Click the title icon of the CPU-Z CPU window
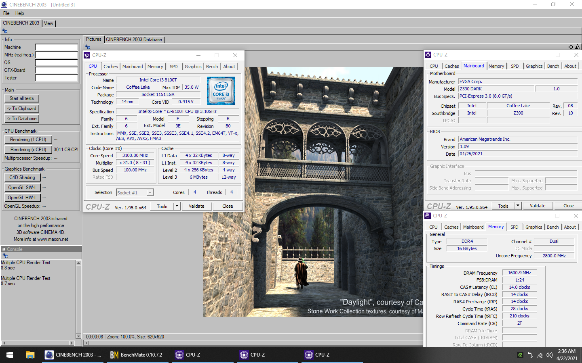 pyautogui.click(x=87, y=55)
